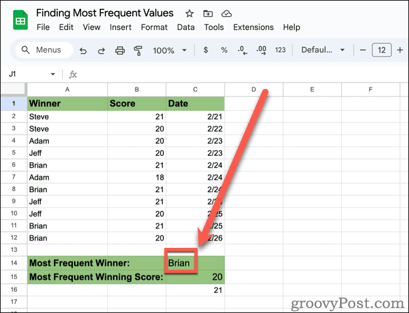
Task: Open the File menu
Action: 43,27
